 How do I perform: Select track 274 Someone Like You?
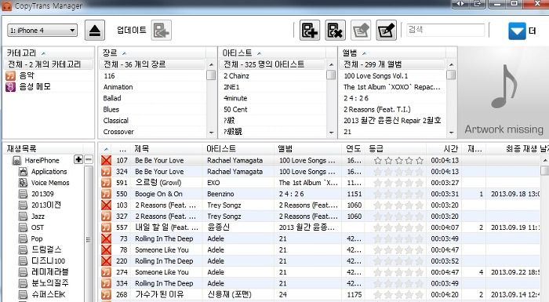(x=320, y=272)
